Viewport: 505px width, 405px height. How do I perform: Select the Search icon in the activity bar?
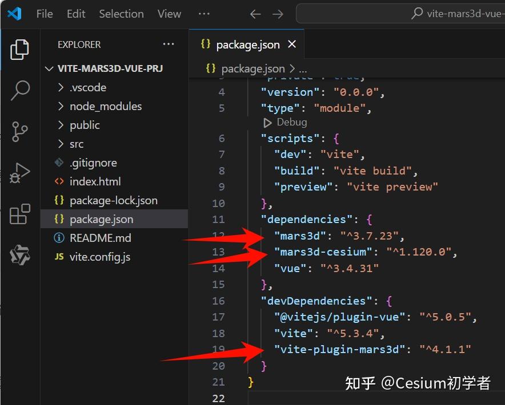click(19, 91)
